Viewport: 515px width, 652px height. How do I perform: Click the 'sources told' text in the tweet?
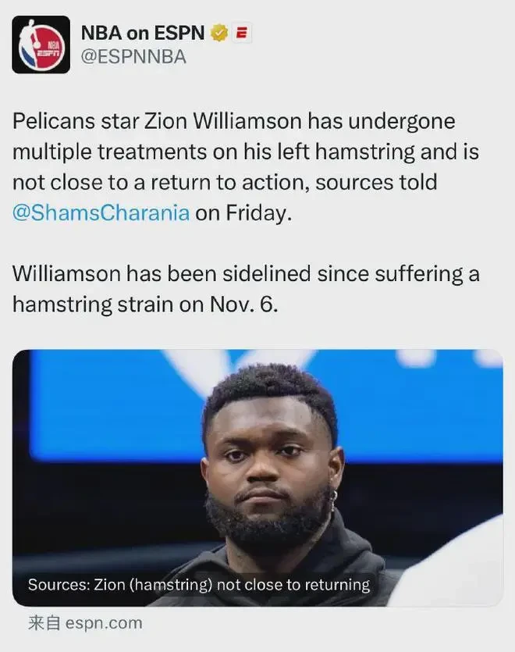point(376,182)
